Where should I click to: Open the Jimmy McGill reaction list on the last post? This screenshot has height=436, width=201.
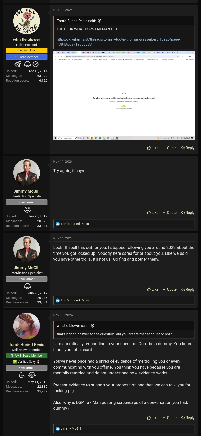71,429
